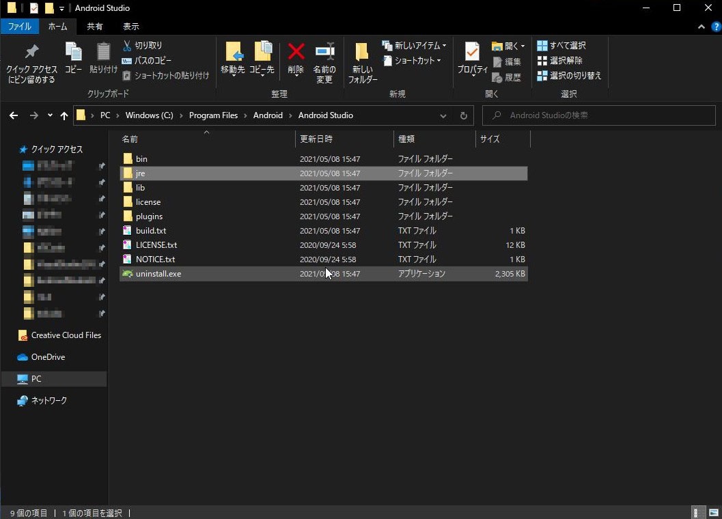Go forward with the right arrow

(33, 115)
